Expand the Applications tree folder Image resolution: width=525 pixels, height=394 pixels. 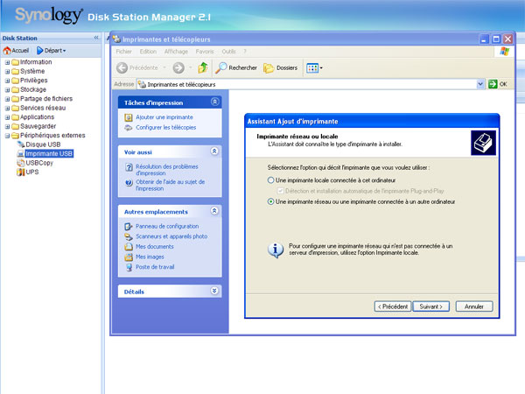[x=7, y=117]
